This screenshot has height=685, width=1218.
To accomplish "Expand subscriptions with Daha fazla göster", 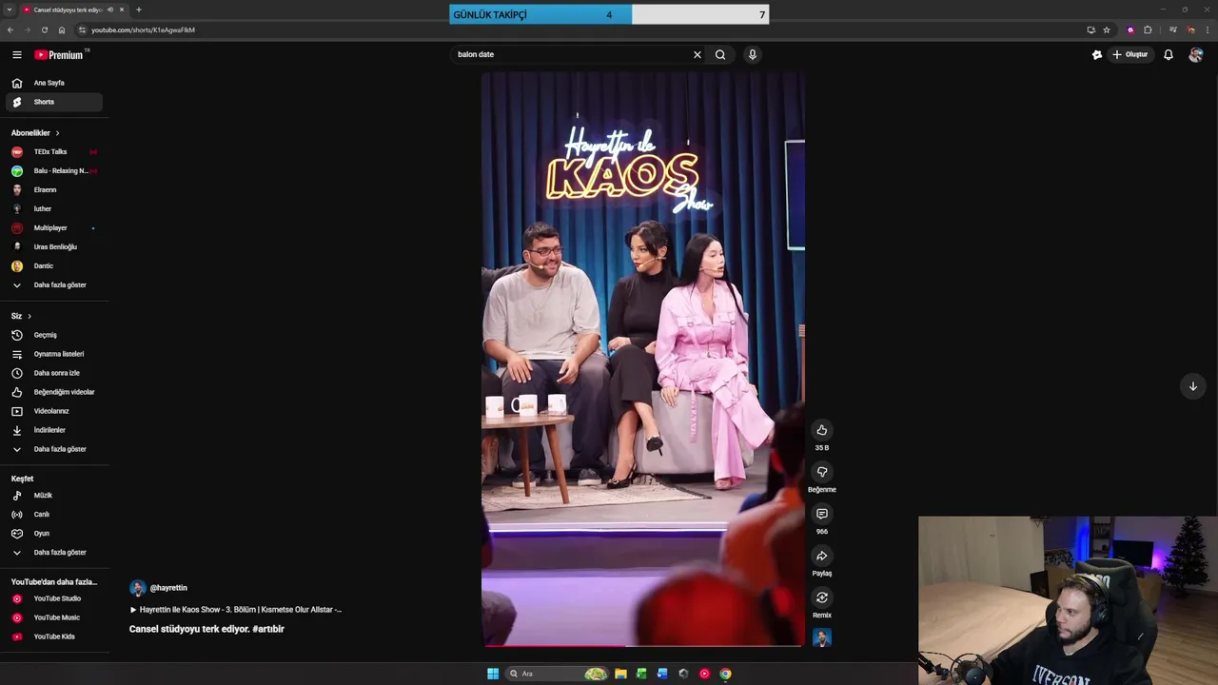I will 54,284.
